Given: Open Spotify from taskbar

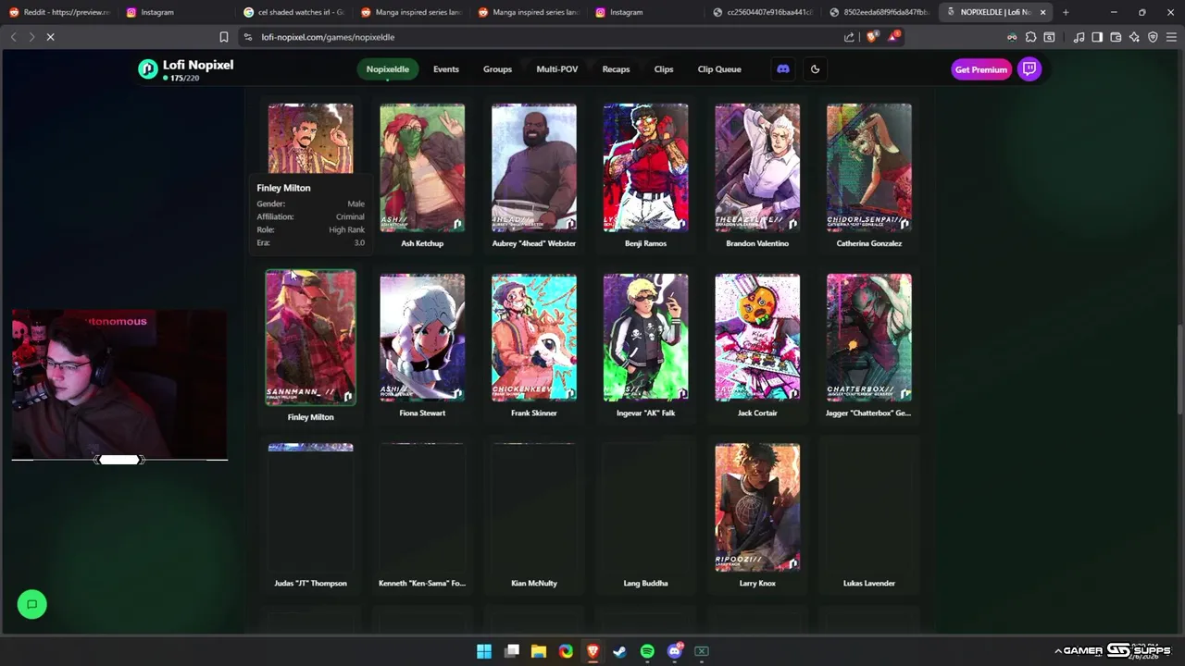Looking at the screenshot, I should coord(647,651).
